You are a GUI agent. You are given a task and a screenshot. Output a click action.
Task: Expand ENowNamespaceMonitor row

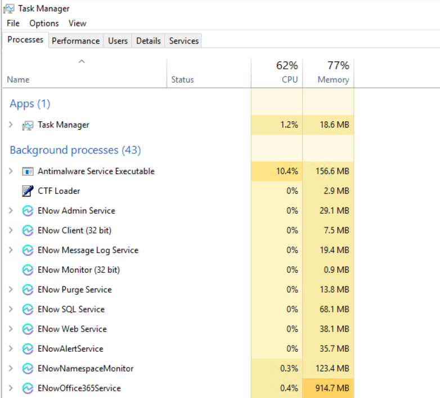click(11, 368)
